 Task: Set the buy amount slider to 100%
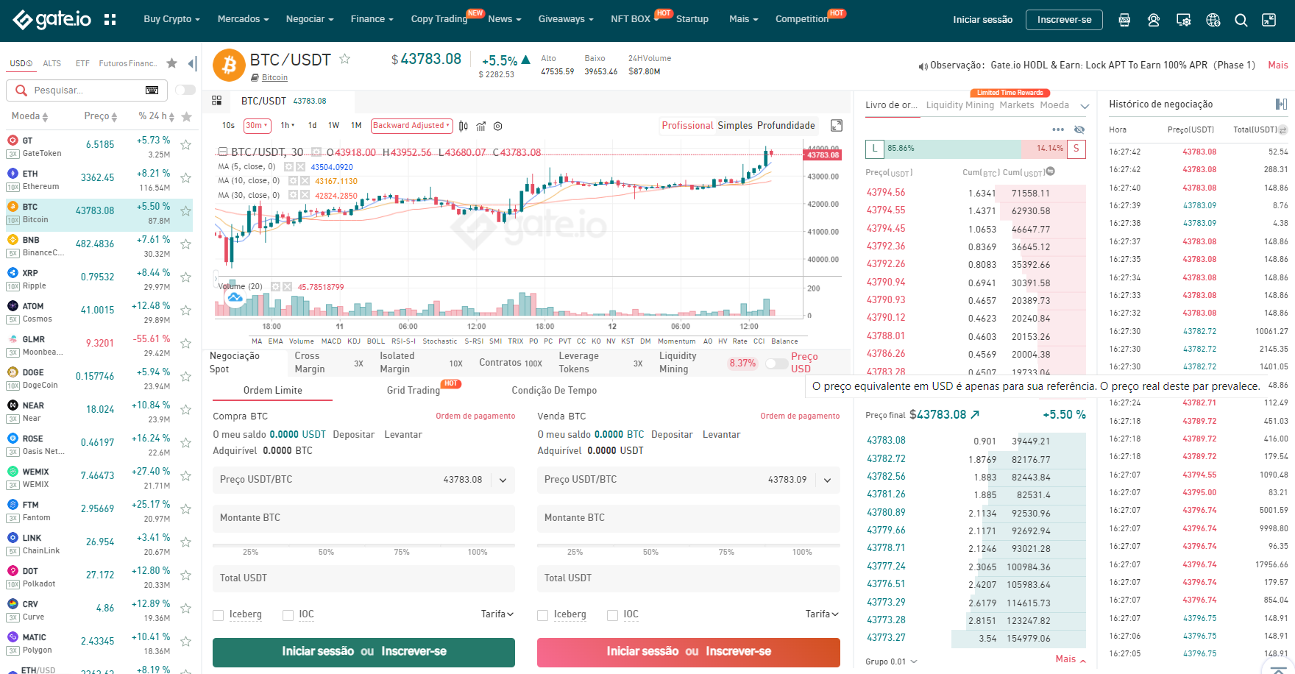click(478, 552)
